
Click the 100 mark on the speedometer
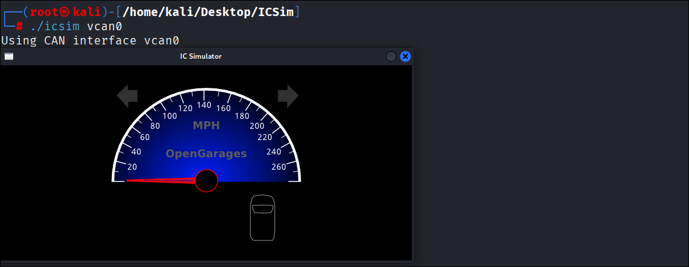(169, 116)
